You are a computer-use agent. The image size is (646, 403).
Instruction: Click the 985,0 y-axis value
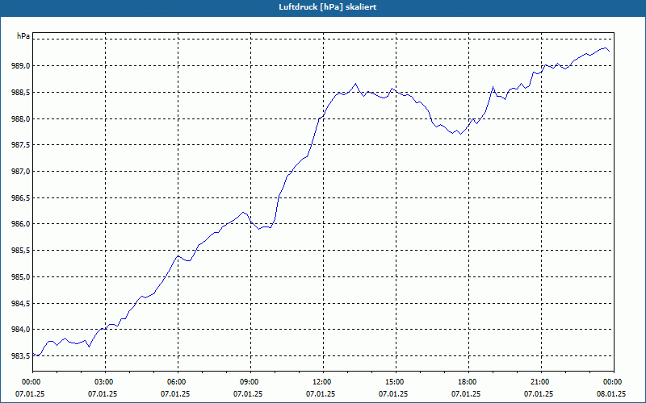pyautogui.click(x=23, y=277)
